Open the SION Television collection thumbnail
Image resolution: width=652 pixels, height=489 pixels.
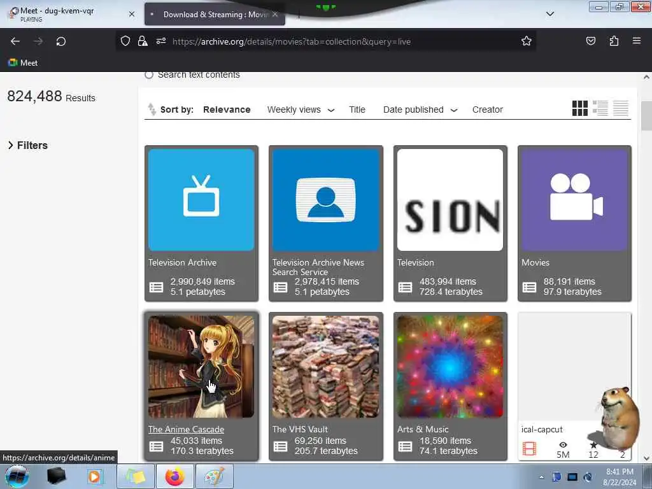coord(450,199)
